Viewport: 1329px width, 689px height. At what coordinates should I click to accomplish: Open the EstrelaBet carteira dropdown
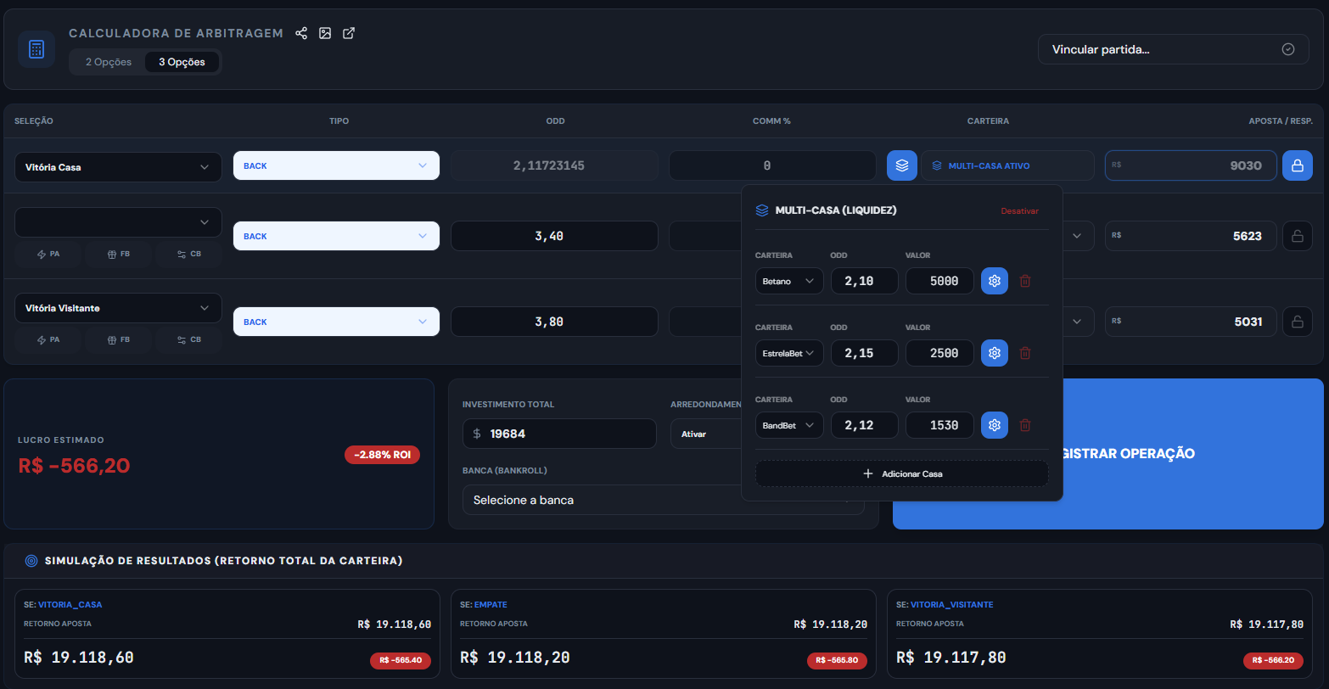[789, 353]
